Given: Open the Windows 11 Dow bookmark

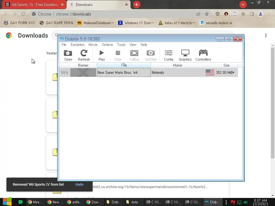Looking at the screenshot, I should point(136,23).
